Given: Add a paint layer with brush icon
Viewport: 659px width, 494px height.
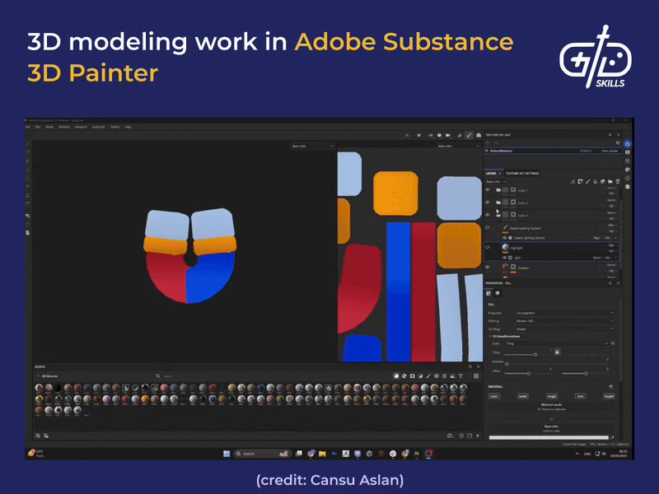Looking at the screenshot, I should 587,182.
